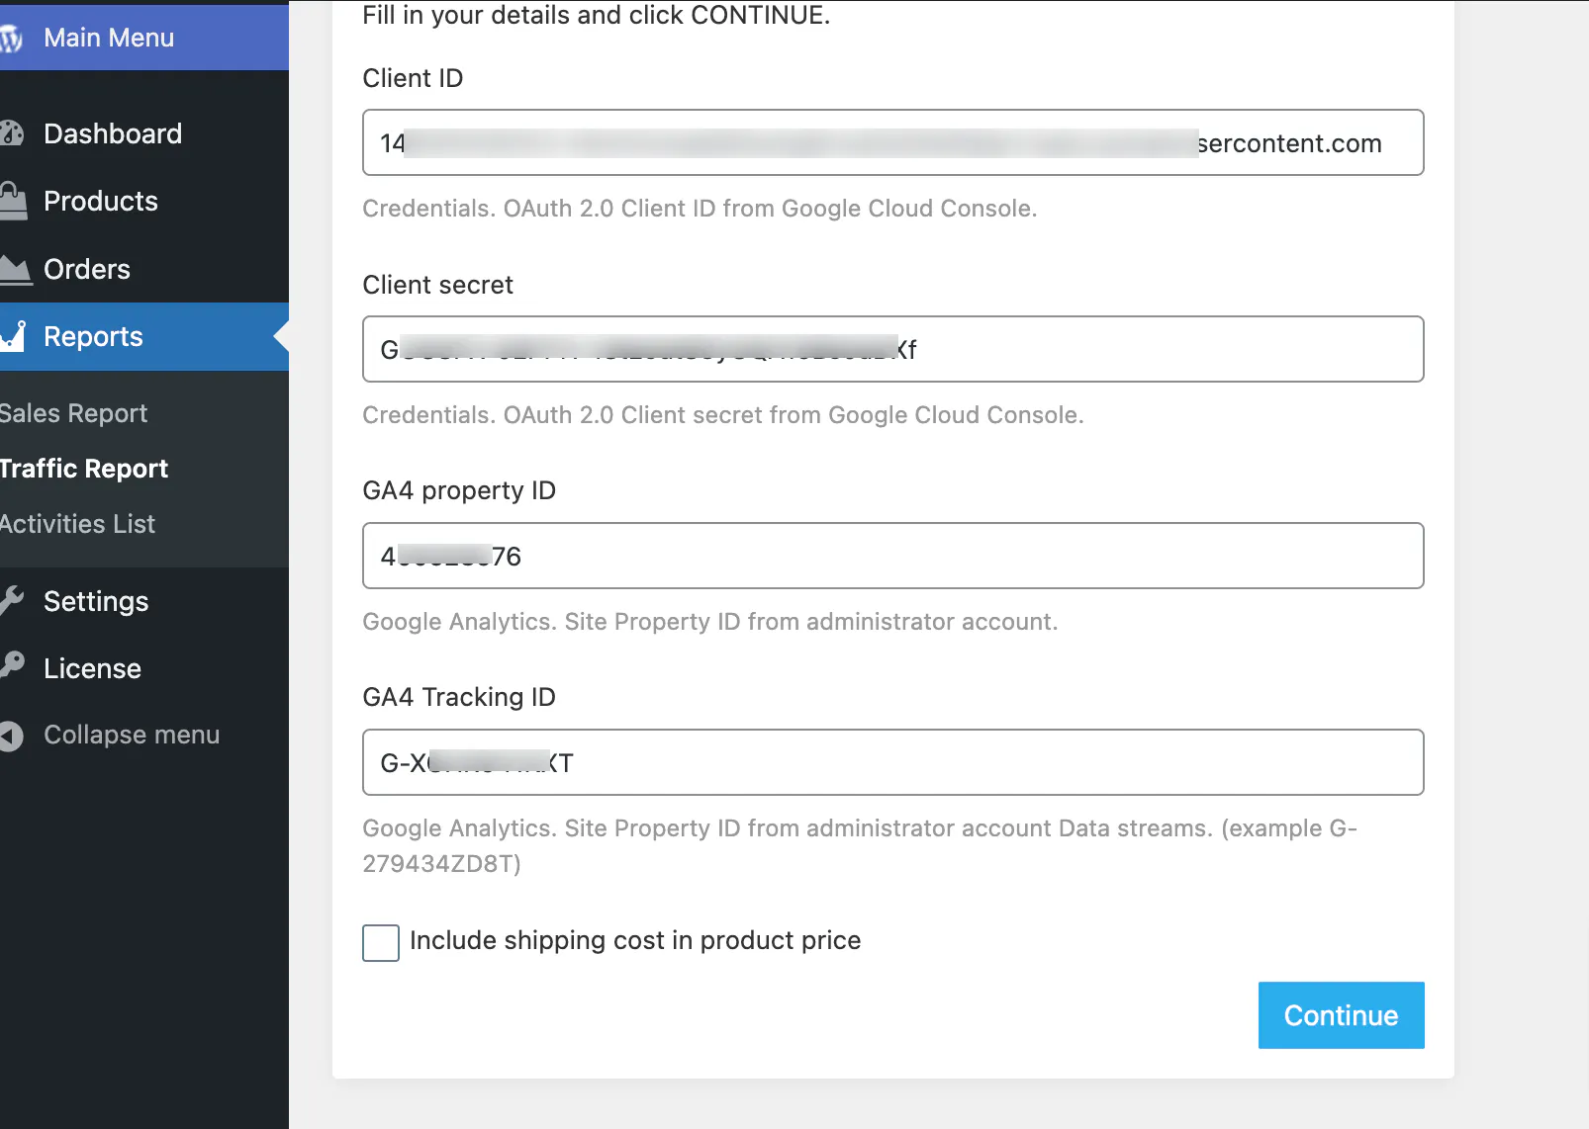Click the Settings menu label
1589x1129 pixels.
96,601
